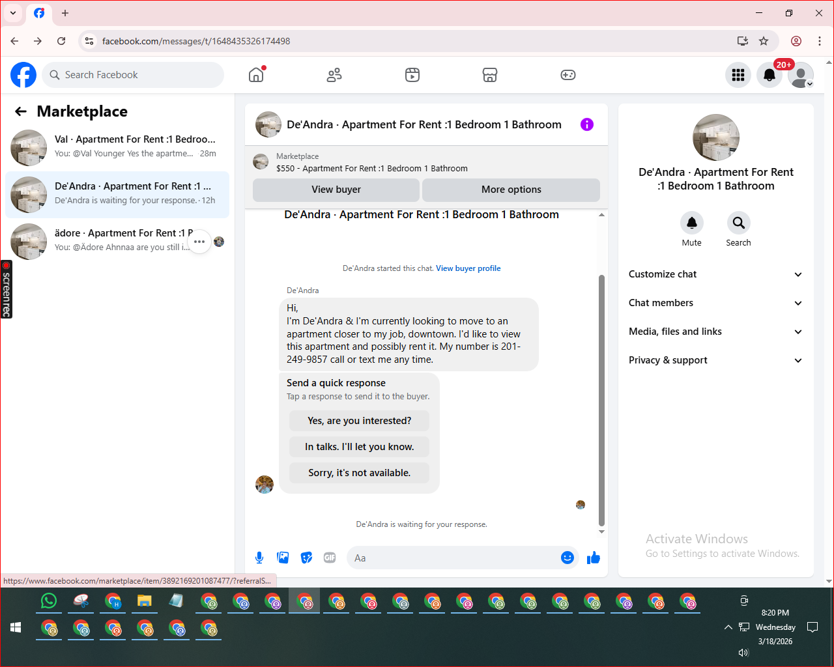Expand Chat members section
Screen dimensions: 834x667
click(715, 303)
